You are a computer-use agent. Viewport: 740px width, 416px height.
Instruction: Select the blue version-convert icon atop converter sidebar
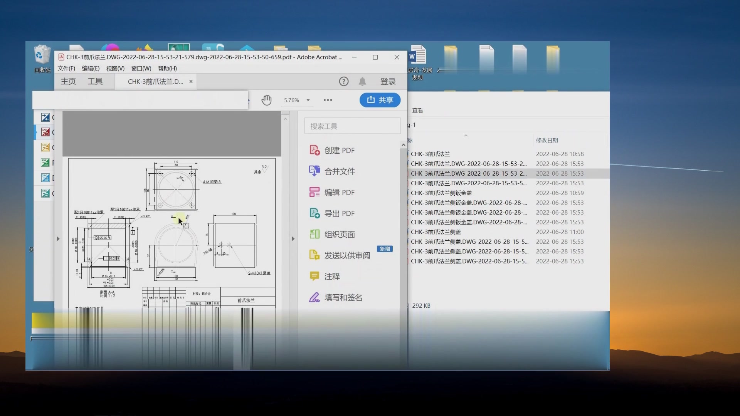[45, 117]
